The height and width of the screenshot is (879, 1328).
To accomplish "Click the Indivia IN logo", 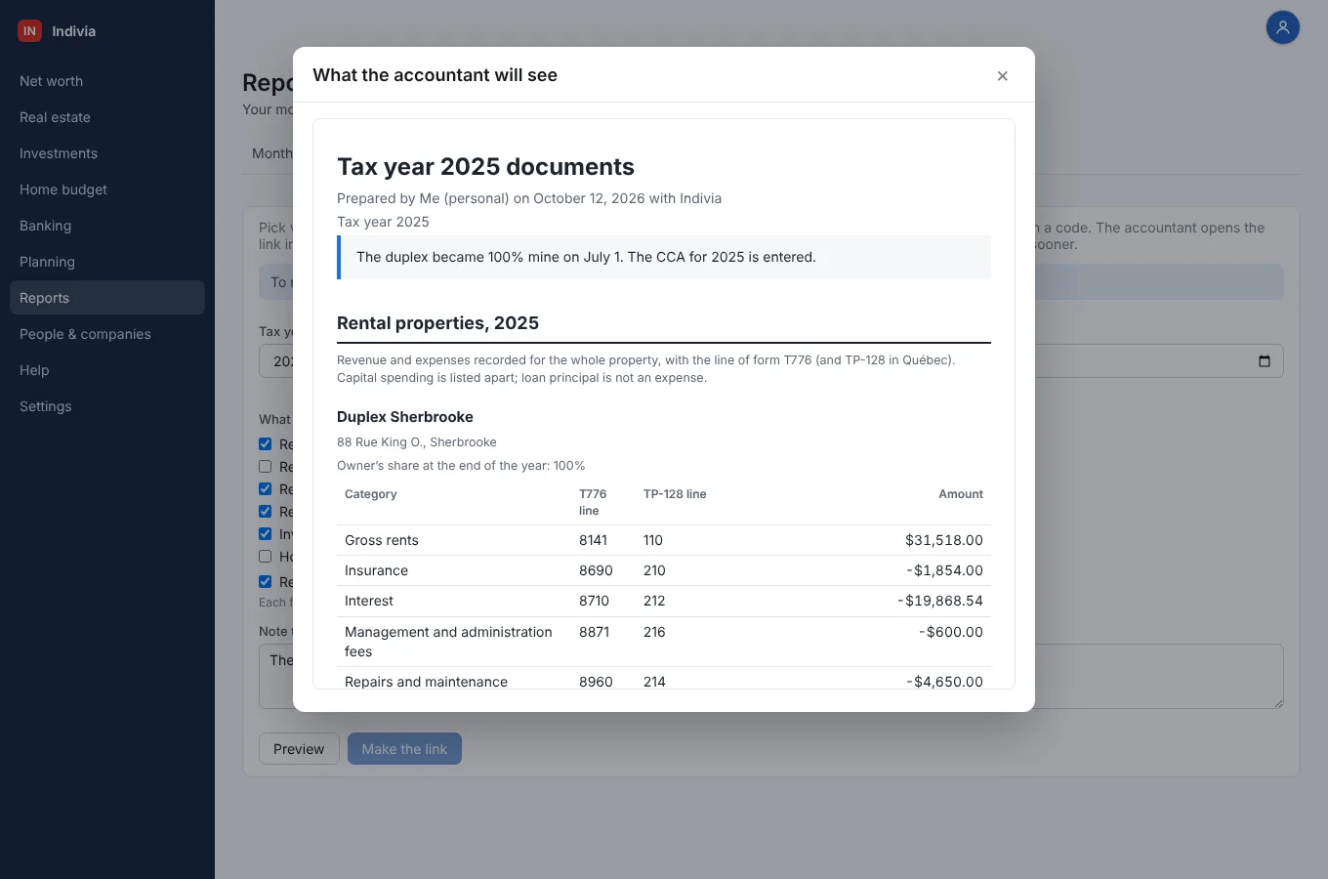I will pos(29,31).
